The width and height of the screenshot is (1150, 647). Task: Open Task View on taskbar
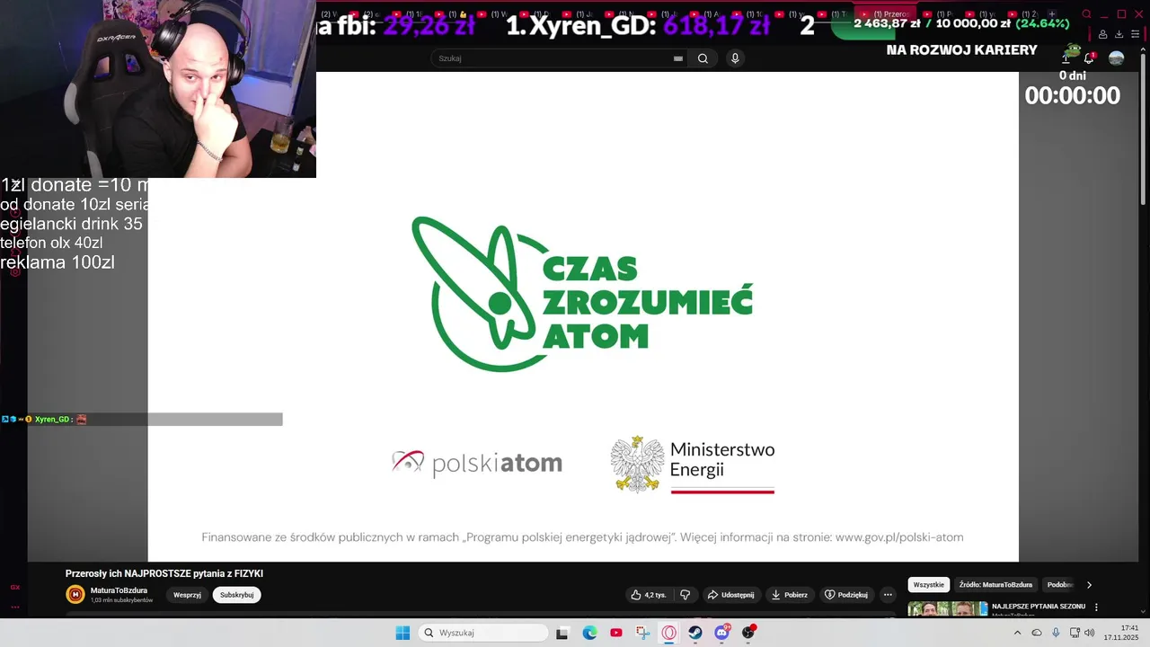tap(562, 633)
